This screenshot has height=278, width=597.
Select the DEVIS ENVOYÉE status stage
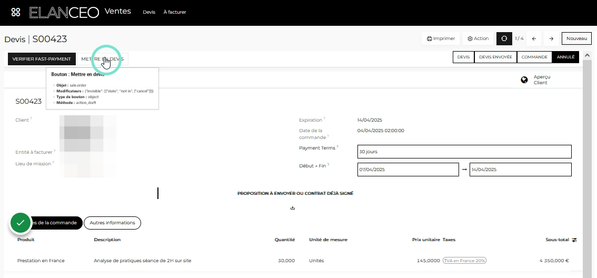click(495, 57)
